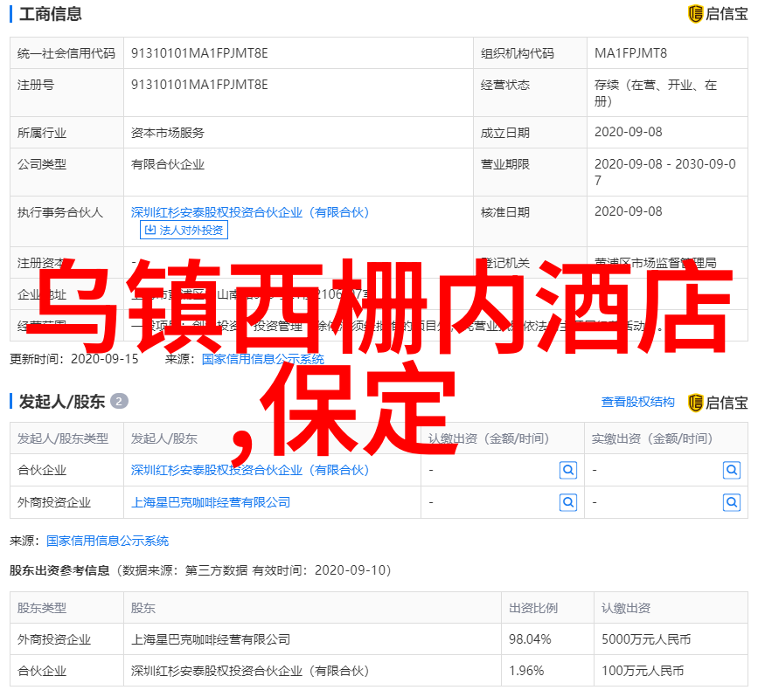Open 国家信用信息公示系统 link below 发起人 table

108,541
